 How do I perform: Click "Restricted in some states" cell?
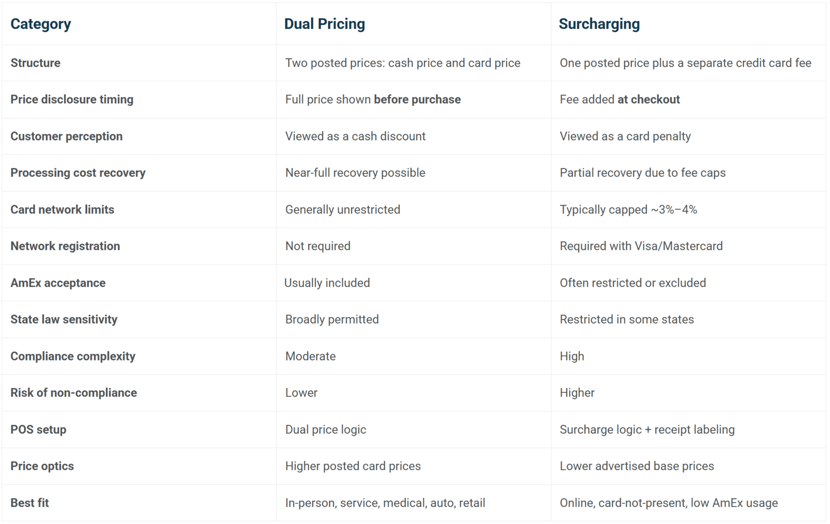point(627,320)
